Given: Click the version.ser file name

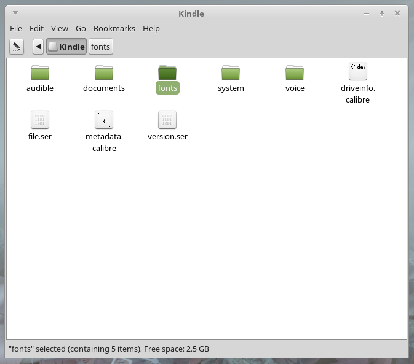Looking at the screenshot, I should point(167,136).
